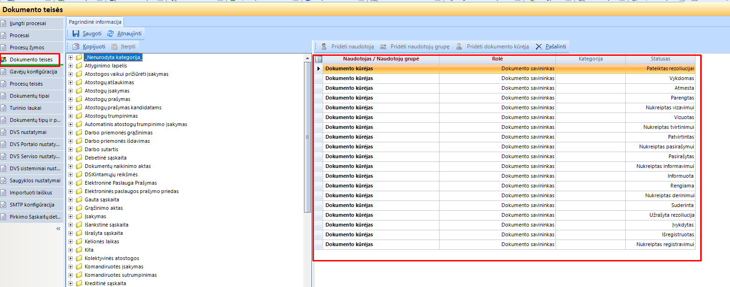Click the Dokumentų tipai sidebar icon
Screen dimensions: 730x287
pos(4,96)
